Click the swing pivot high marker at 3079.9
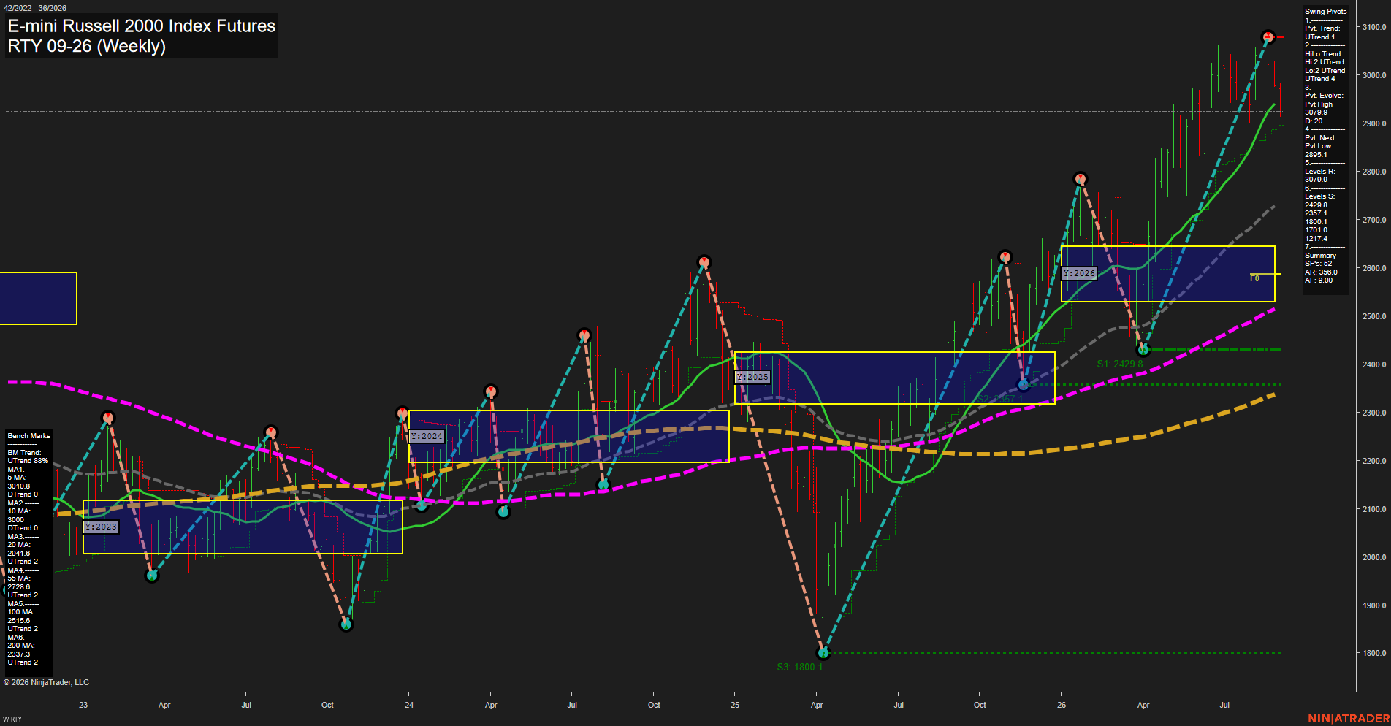The height and width of the screenshot is (726, 1391). click(x=1268, y=37)
